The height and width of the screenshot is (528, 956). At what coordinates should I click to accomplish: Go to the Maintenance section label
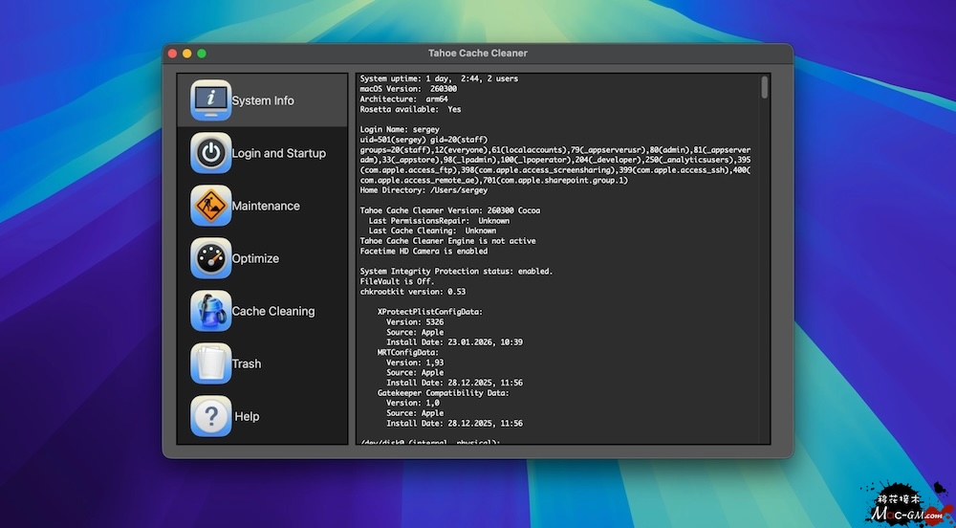coord(266,206)
